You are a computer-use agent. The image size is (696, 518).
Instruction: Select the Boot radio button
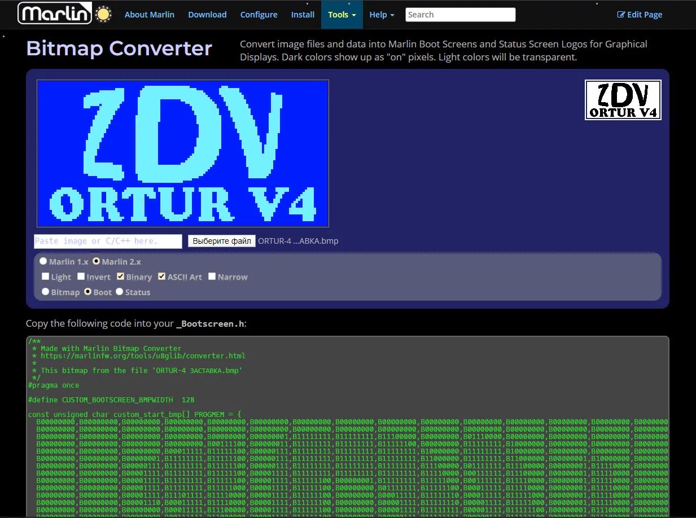pos(87,292)
